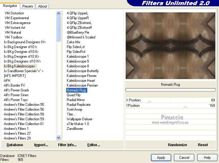This screenshot has height=163, width=219.
Task: Open the About tab
Action: tap(43, 6)
